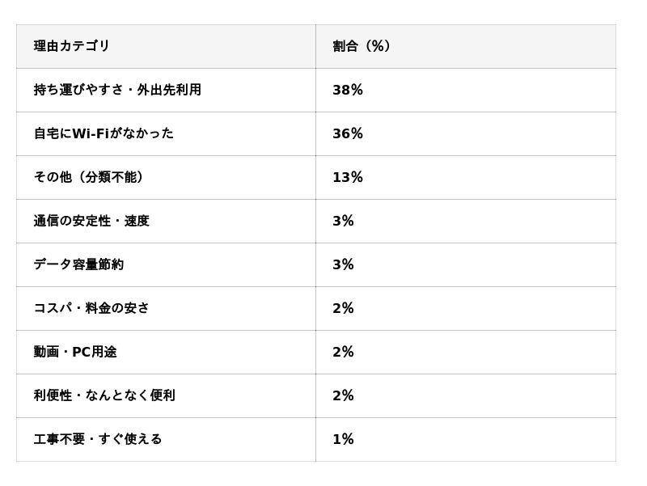This screenshot has height=486, width=647.
Task: Click the 13% value cell
Action: coord(348,177)
